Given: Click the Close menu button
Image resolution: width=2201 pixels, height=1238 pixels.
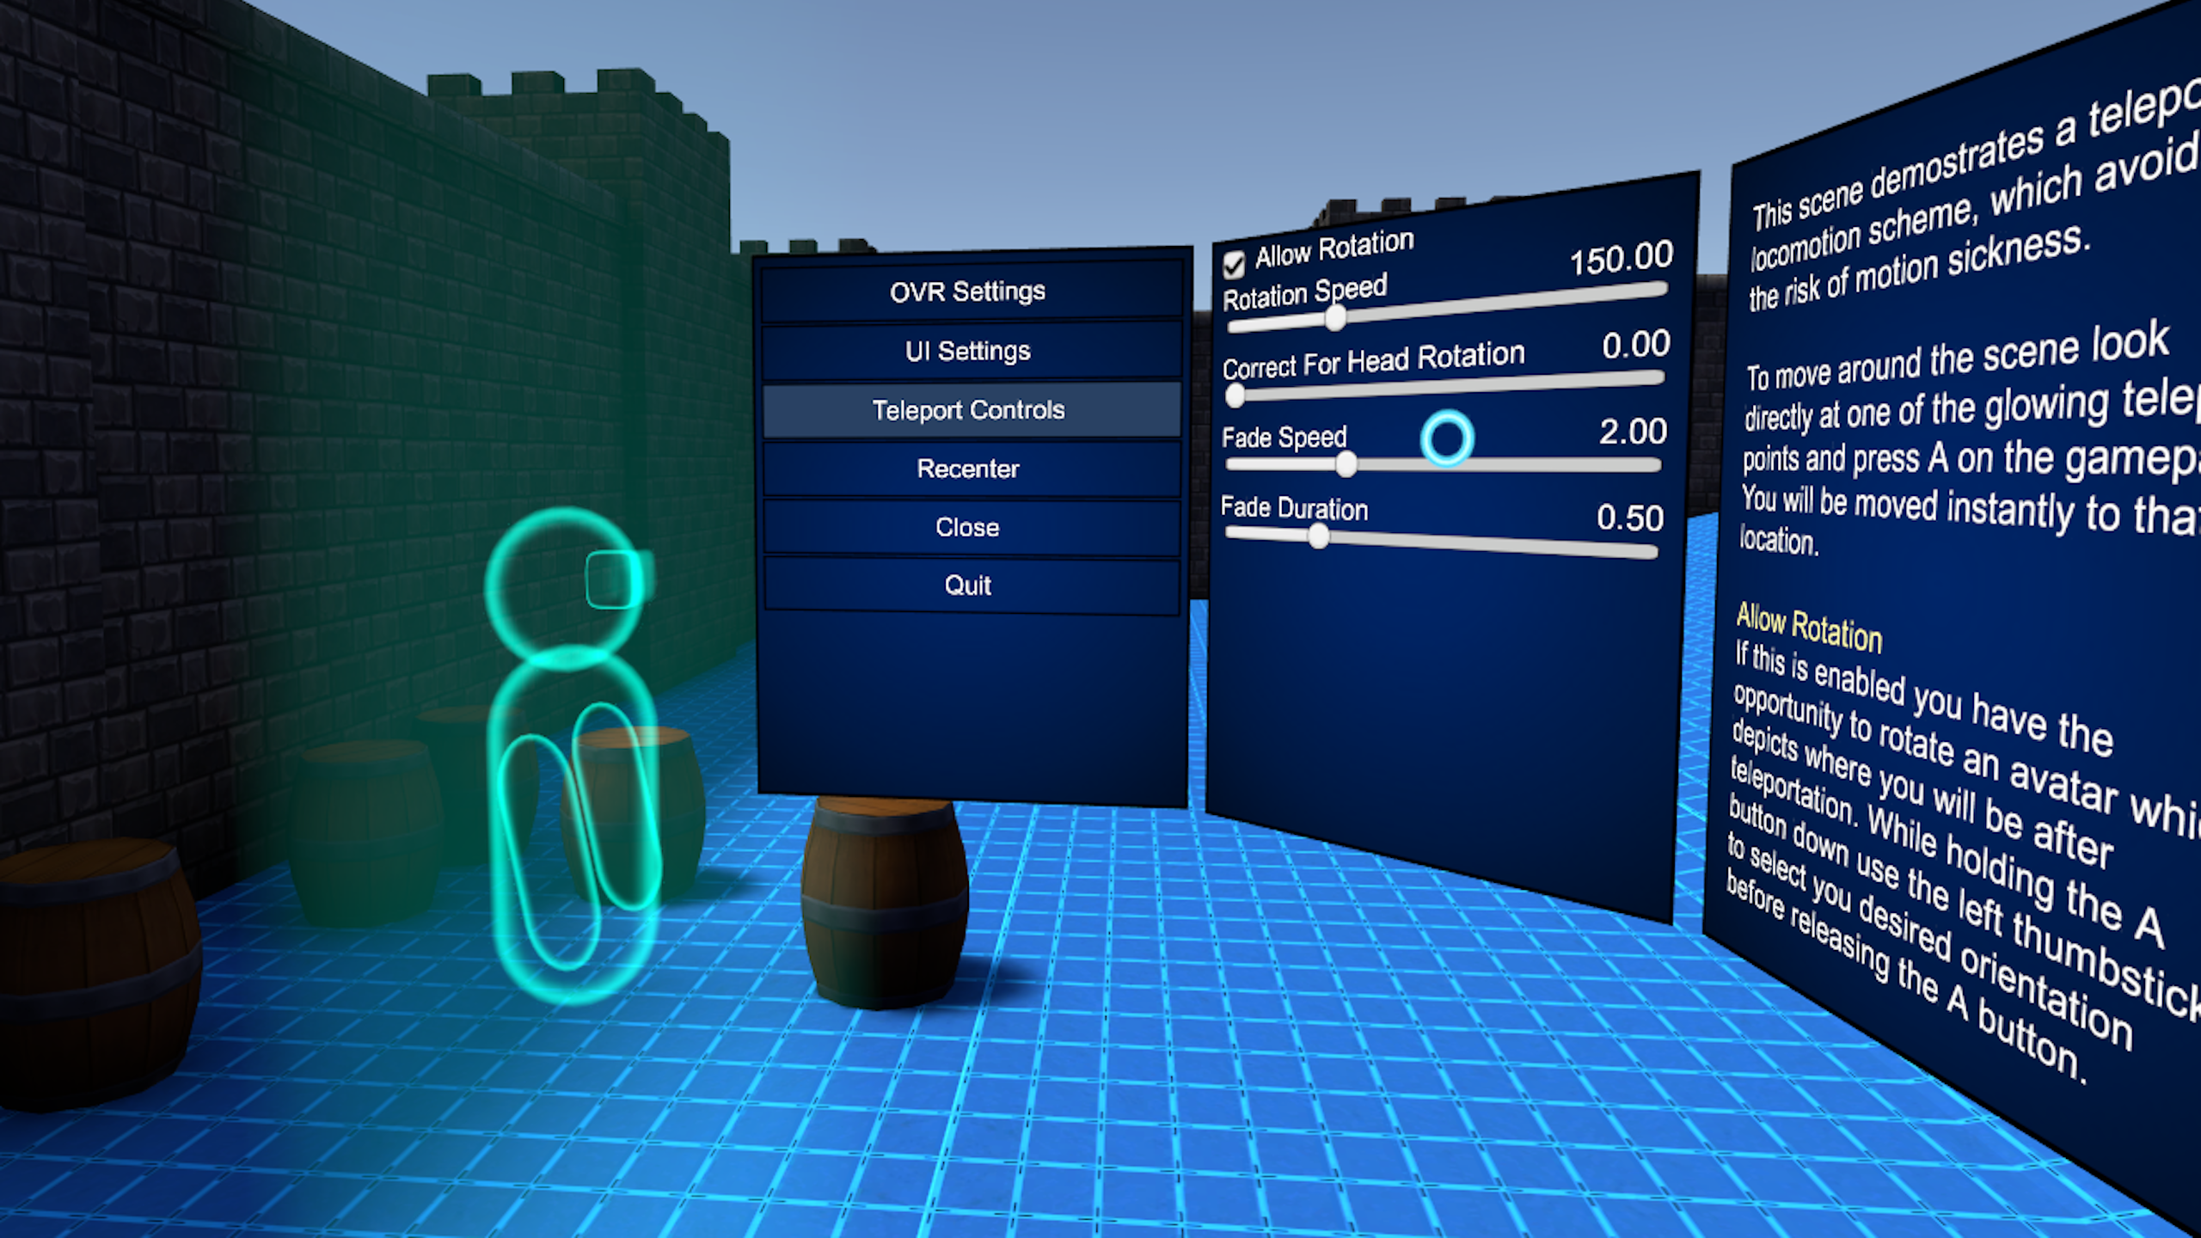Looking at the screenshot, I should pyautogui.click(x=967, y=527).
